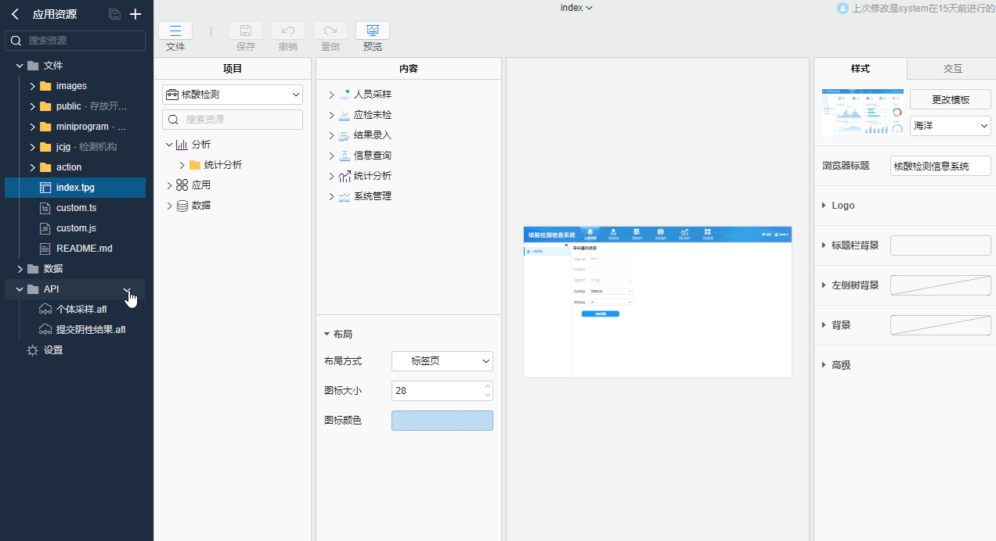
Task: Collapse the 布局 section triangle
Action: click(x=327, y=335)
